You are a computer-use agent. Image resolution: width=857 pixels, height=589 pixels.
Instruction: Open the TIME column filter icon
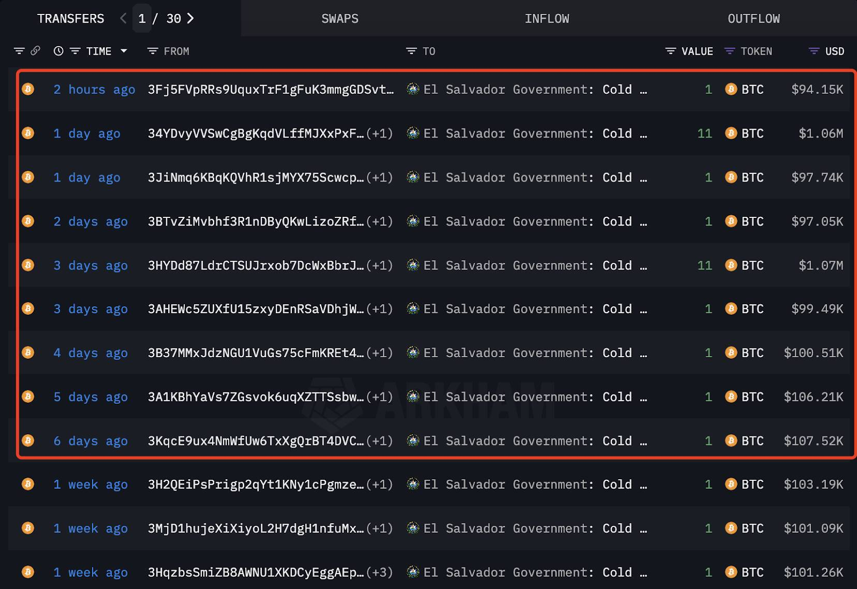pyautogui.click(x=75, y=51)
